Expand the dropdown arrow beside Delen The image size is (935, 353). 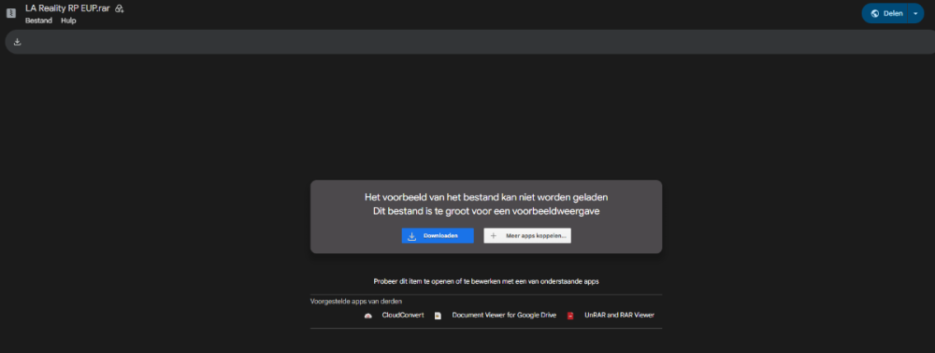pos(916,13)
